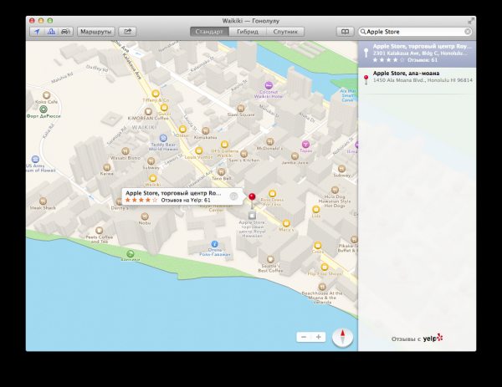Select McDonald's restaurant marker
Image resolution: width=502 pixels, height=387 pixels.
coord(270,142)
